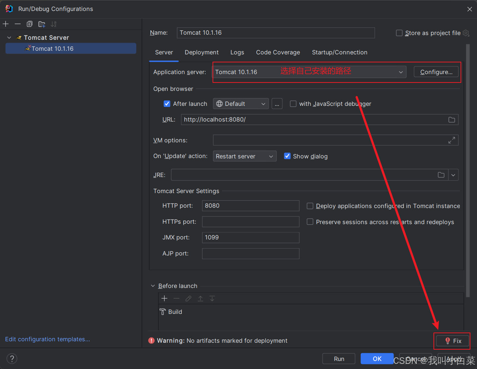Expand the VM options field
Viewport: 477px width, 369px height.
tap(452, 140)
